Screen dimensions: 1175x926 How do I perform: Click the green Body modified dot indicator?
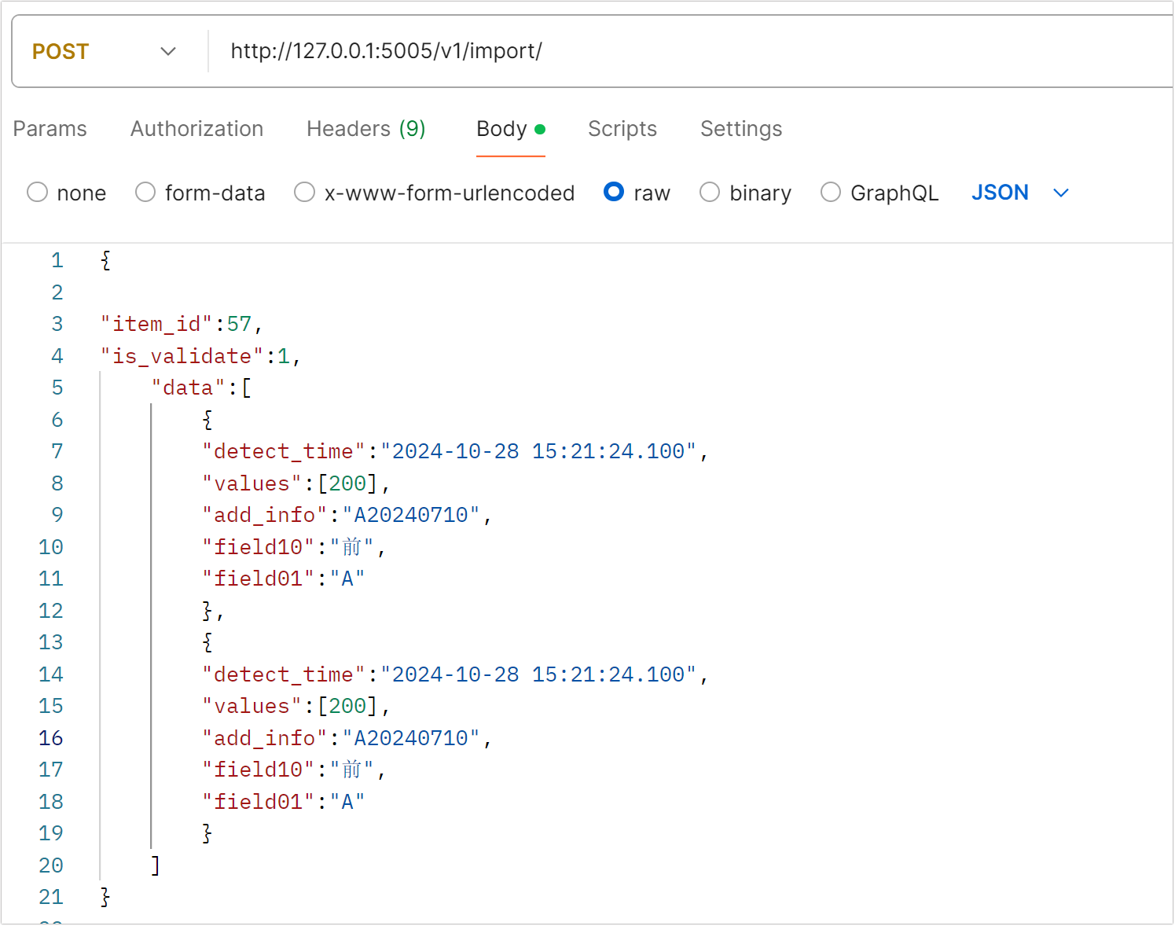point(540,129)
